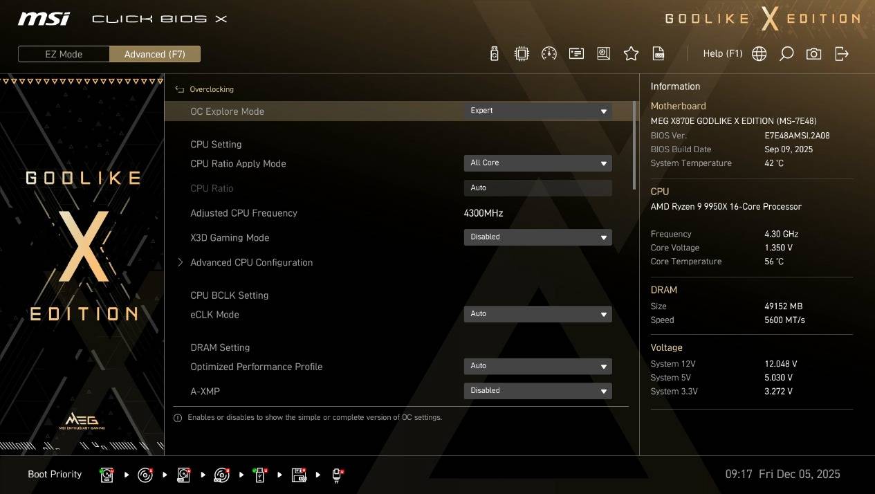Open the LOG file icon
This screenshot has width=875, height=494.
pyautogui.click(x=659, y=54)
